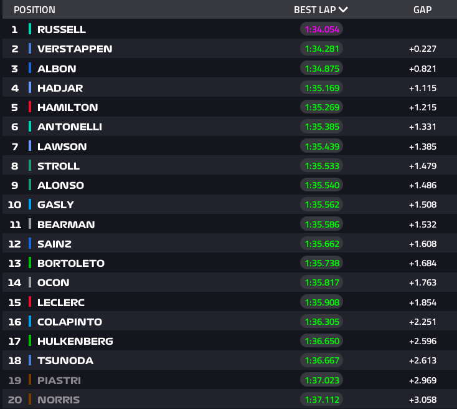This screenshot has width=457, height=409.
Task: Open Russell's purple best lap time 1:34.054
Action: tap(321, 29)
